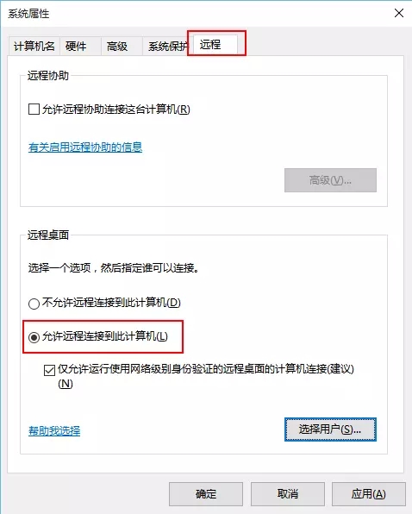The width and height of the screenshot is (412, 514).
Task: Toggle the 网络级别身份验证 checkbox
Action: 49,371
